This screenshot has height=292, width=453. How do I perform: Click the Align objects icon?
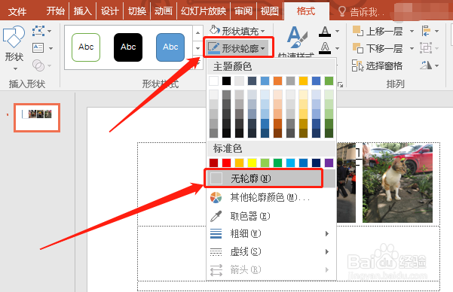click(x=426, y=31)
